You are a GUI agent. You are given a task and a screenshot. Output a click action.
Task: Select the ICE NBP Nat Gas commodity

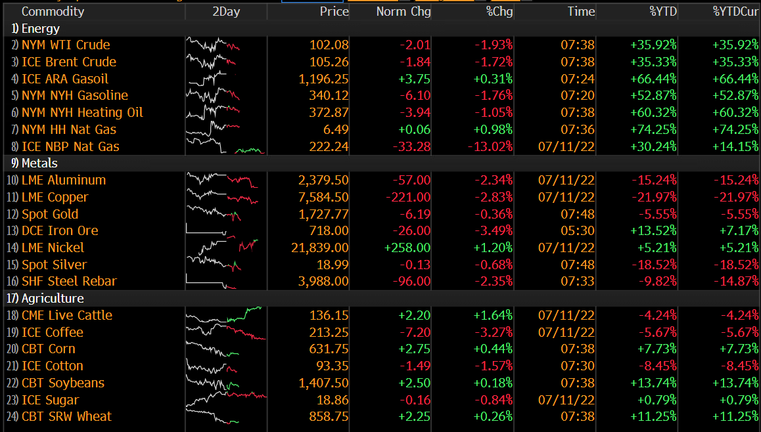click(70, 146)
